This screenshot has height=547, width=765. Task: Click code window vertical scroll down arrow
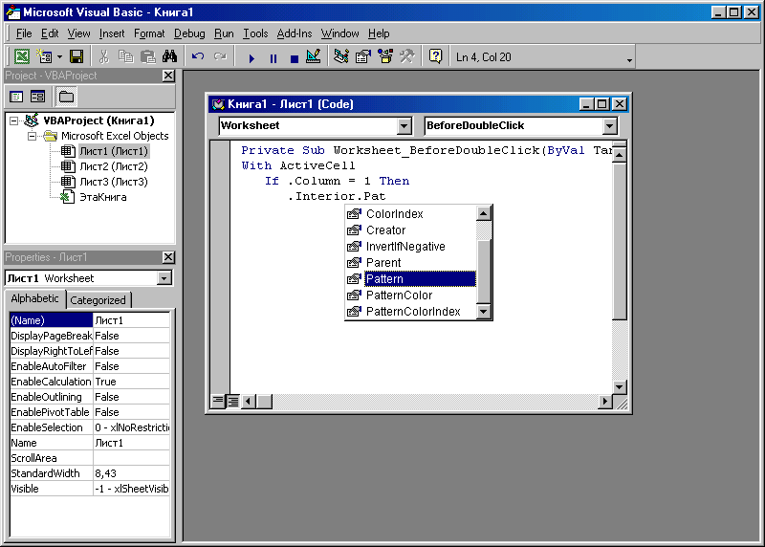(619, 387)
